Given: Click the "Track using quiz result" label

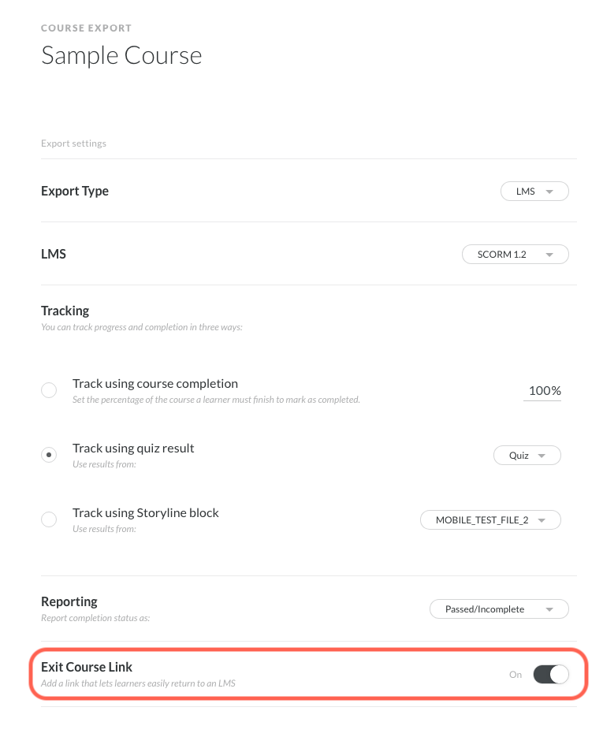Looking at the screenshot, I should 133,449.
